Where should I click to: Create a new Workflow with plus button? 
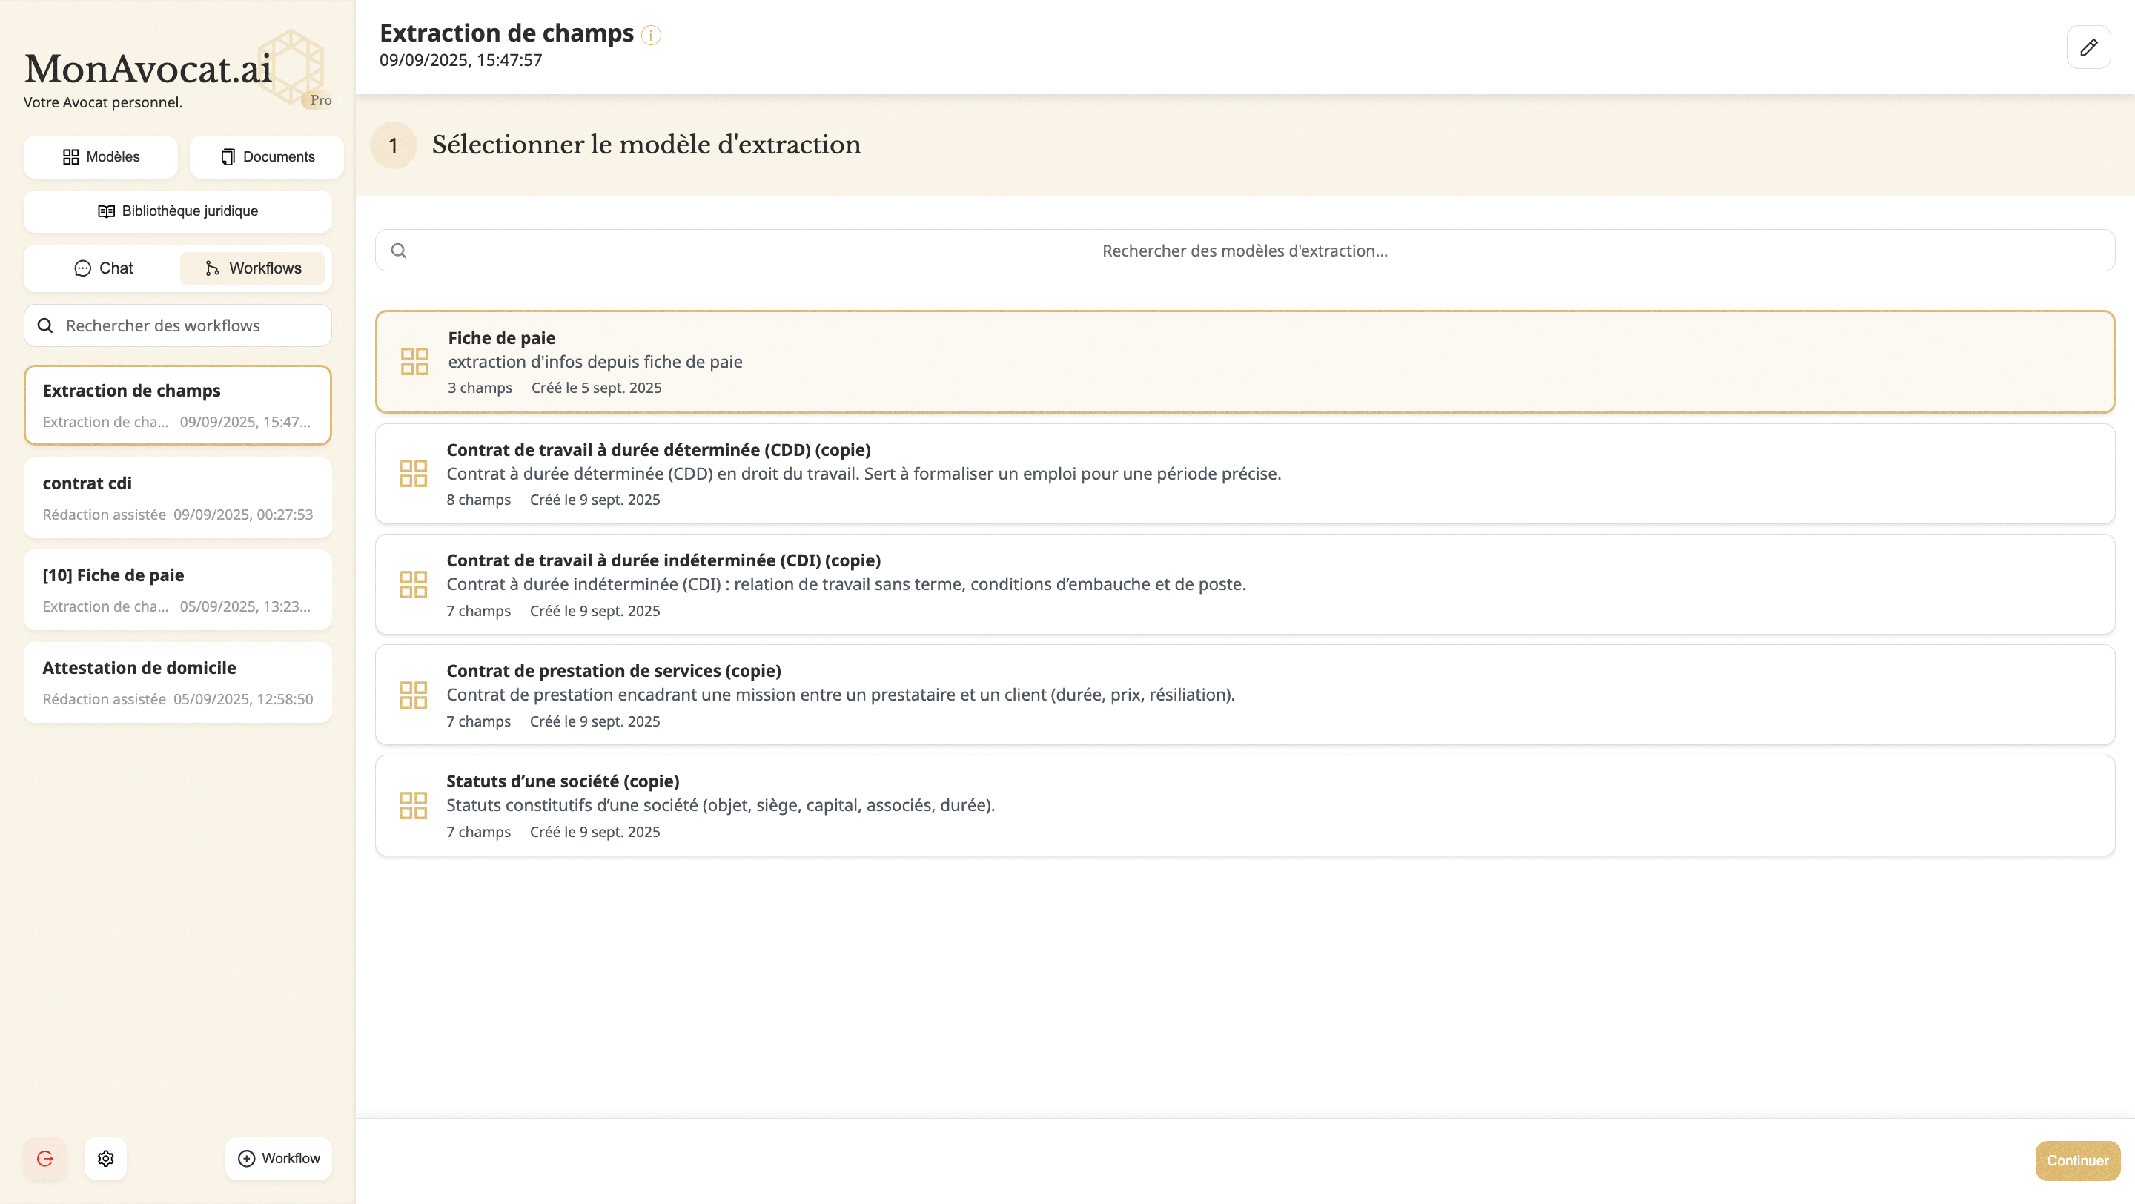pyautogui.click(x=279, y=1157)
